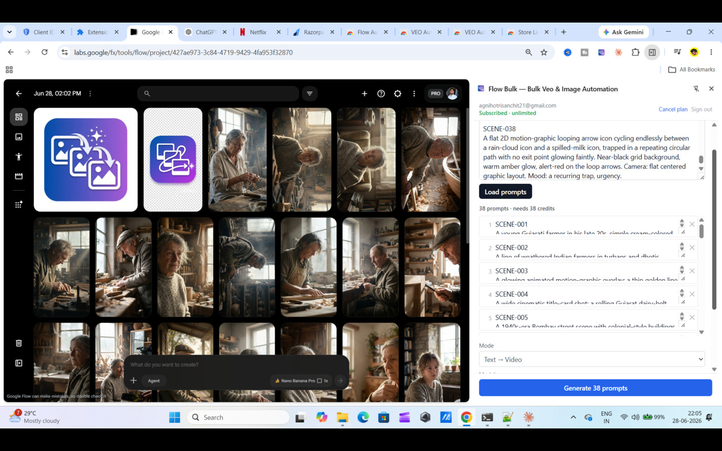Select the images sidebar icon
Screen dimensions: 722x451
[19, 137]
